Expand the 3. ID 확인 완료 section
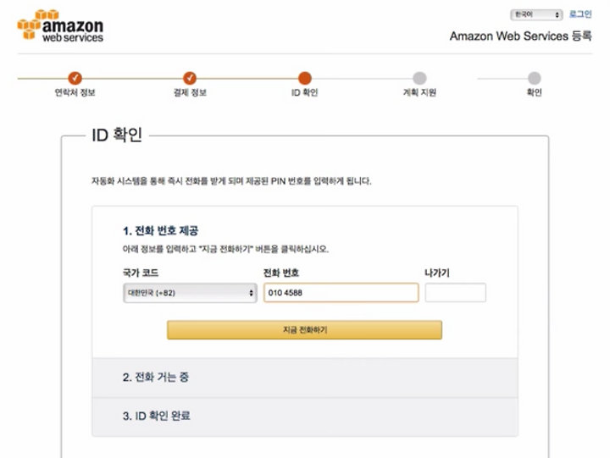This screenshot has width=610, height=458. [305, 417]
